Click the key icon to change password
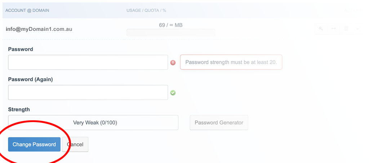Image resolution: width=369 pixels, height=163 pixels. point(321,29)
